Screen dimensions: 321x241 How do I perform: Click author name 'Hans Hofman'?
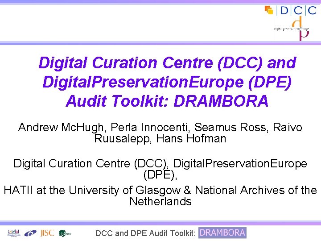[x=191, y=138]
